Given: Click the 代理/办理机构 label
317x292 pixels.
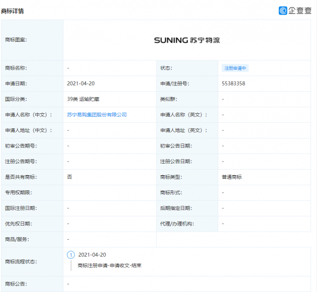Looking at the screenshot, I should pos(177,224).
